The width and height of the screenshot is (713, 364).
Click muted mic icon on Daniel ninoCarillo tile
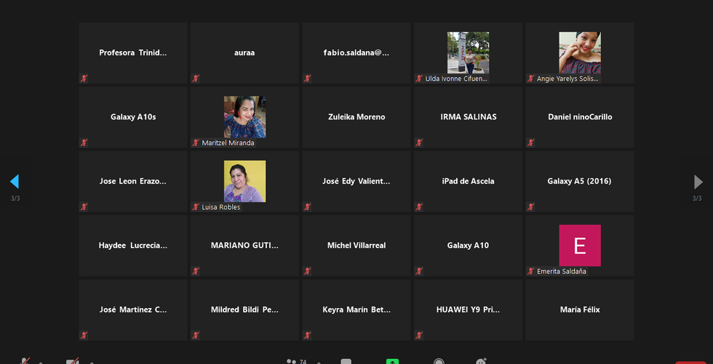coord(530,143)
